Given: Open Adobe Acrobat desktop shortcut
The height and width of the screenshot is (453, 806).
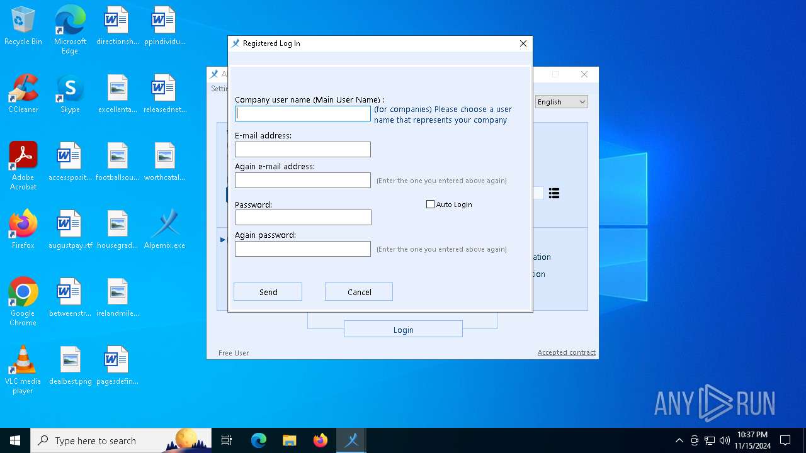Looking at the screenshot, I should 23,166.
